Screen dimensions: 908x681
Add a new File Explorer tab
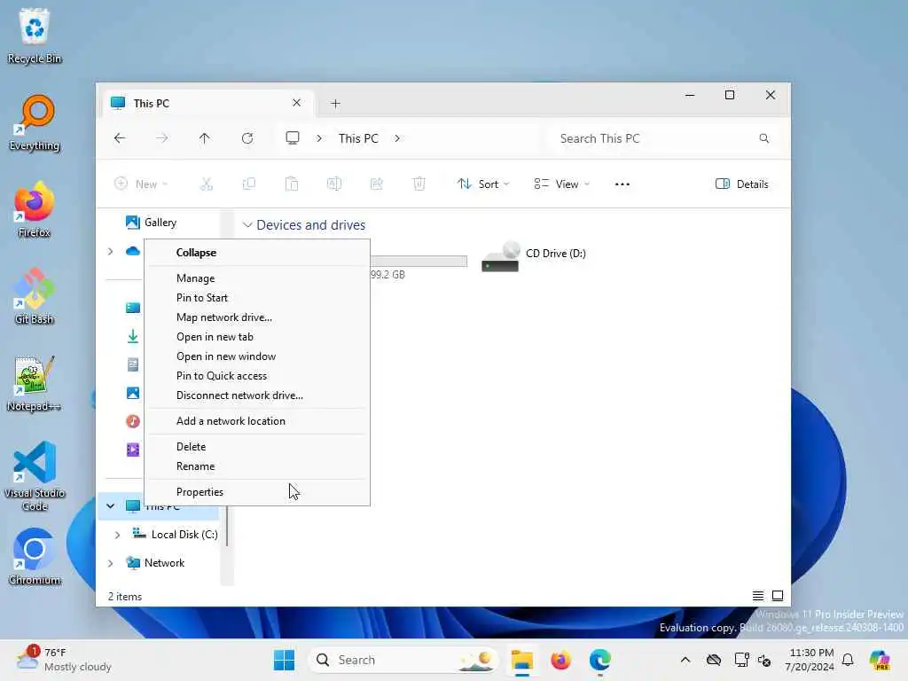click(335, 104)
